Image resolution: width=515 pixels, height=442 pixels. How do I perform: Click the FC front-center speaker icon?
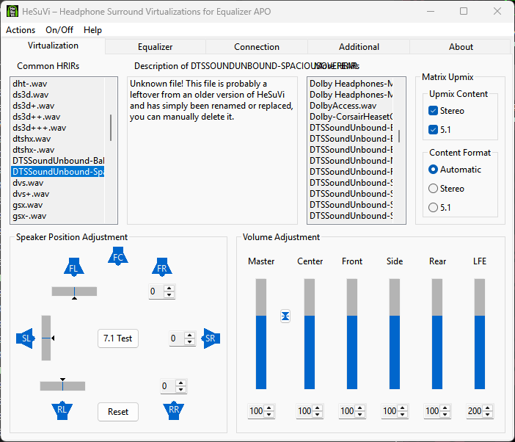click(117, 256)
